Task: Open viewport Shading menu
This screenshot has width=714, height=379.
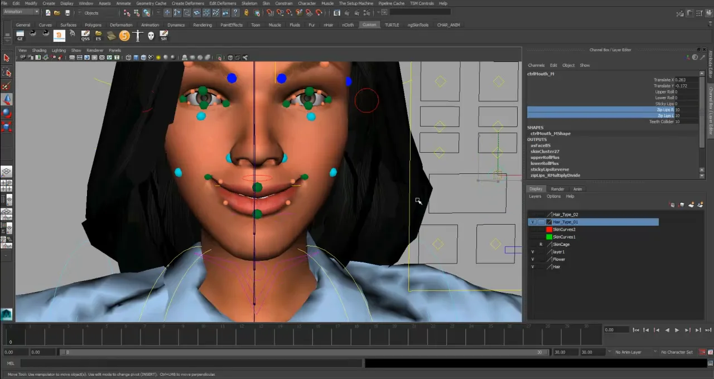Action: 39,50
